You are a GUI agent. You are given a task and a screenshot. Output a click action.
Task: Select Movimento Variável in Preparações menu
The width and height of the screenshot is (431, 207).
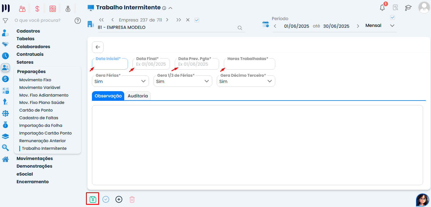(x=40, y=88)
